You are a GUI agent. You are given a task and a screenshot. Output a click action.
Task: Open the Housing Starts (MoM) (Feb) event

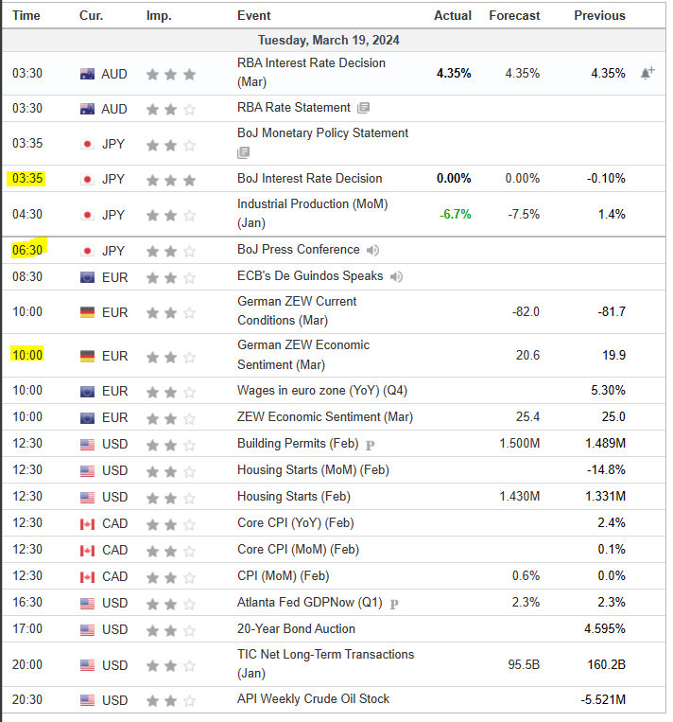(313, 470)
